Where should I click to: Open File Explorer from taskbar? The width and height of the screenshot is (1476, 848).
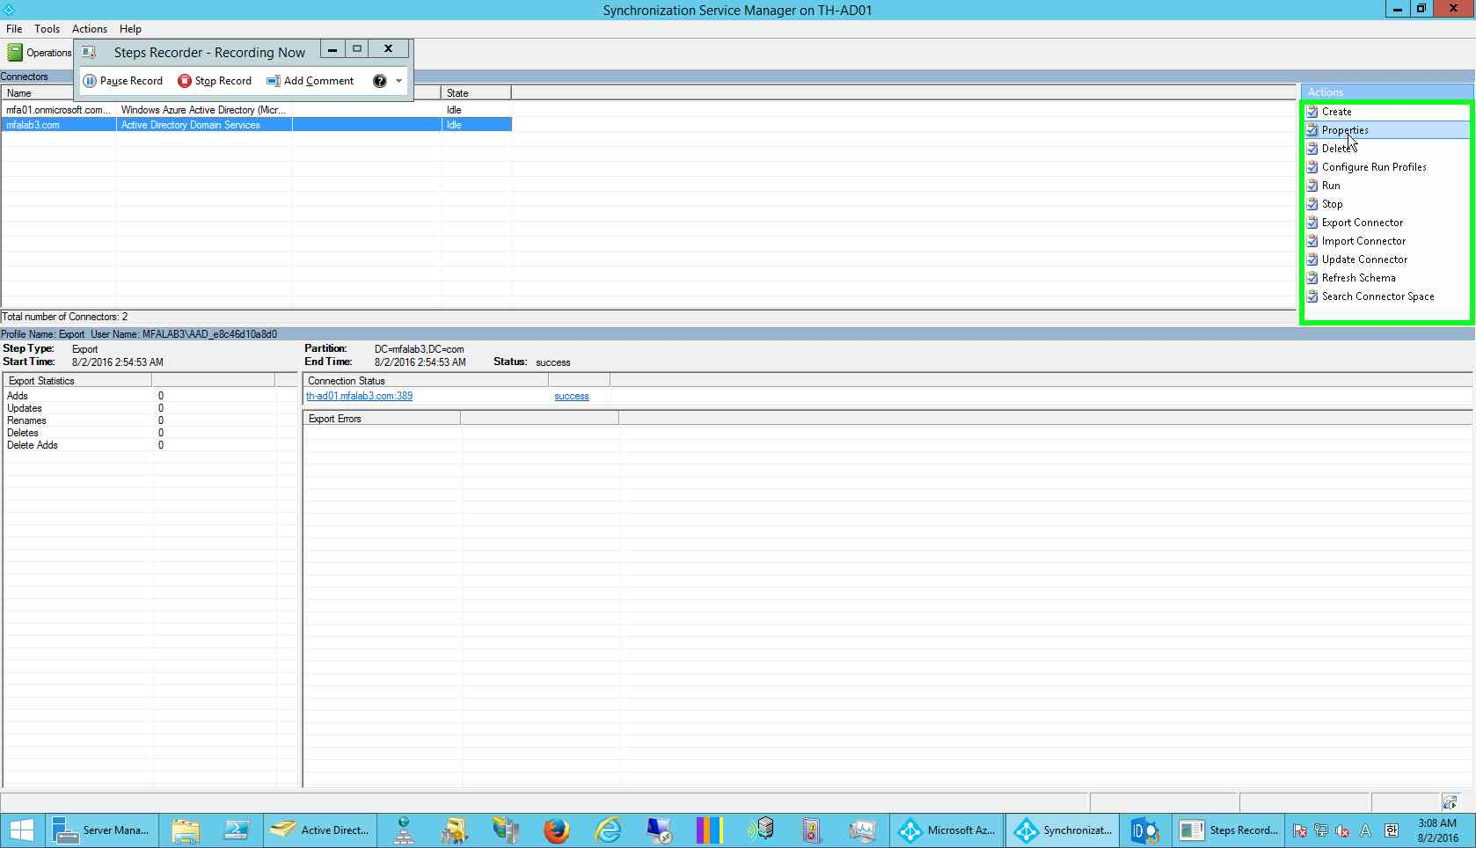[186, 830]
